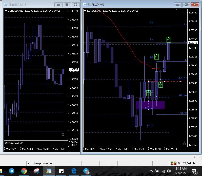Show hidden system tray icons
Viewport: 202px width, 176px height.
coord(151,171)
